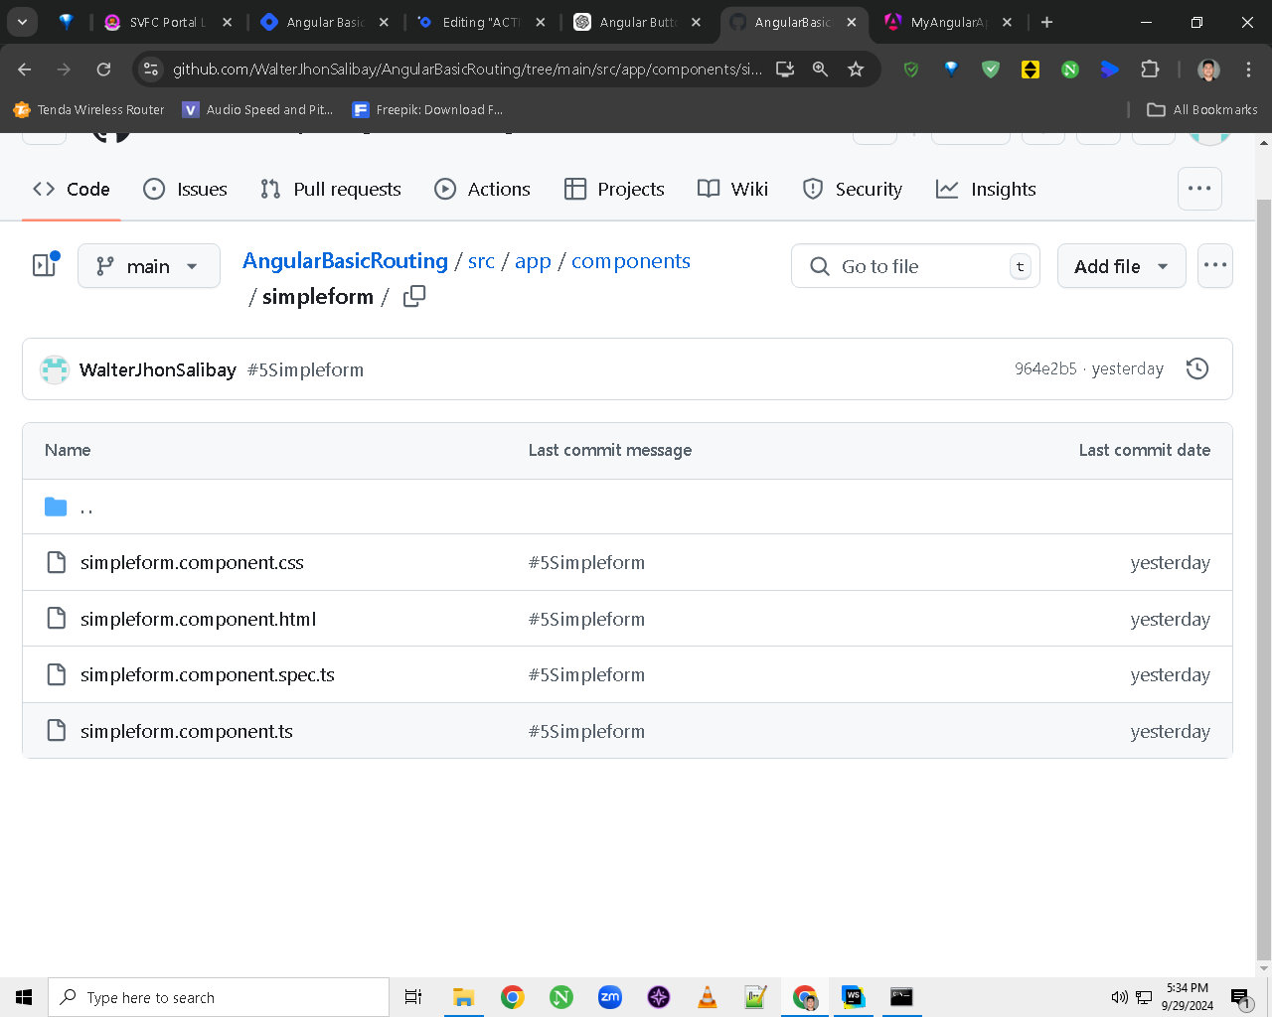Copy path using the copy icon
Viewport: 1272px width, 1017px height.
414,296
